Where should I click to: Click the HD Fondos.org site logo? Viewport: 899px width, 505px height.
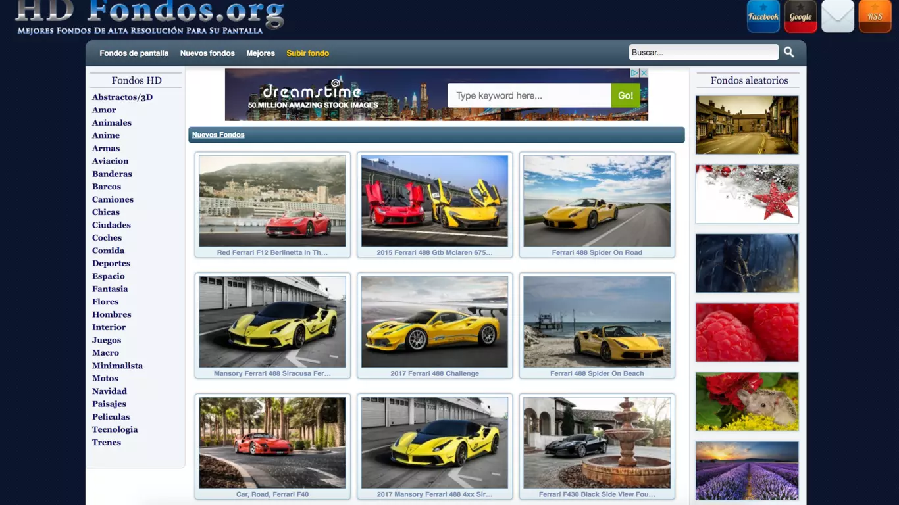coord(150,16)
